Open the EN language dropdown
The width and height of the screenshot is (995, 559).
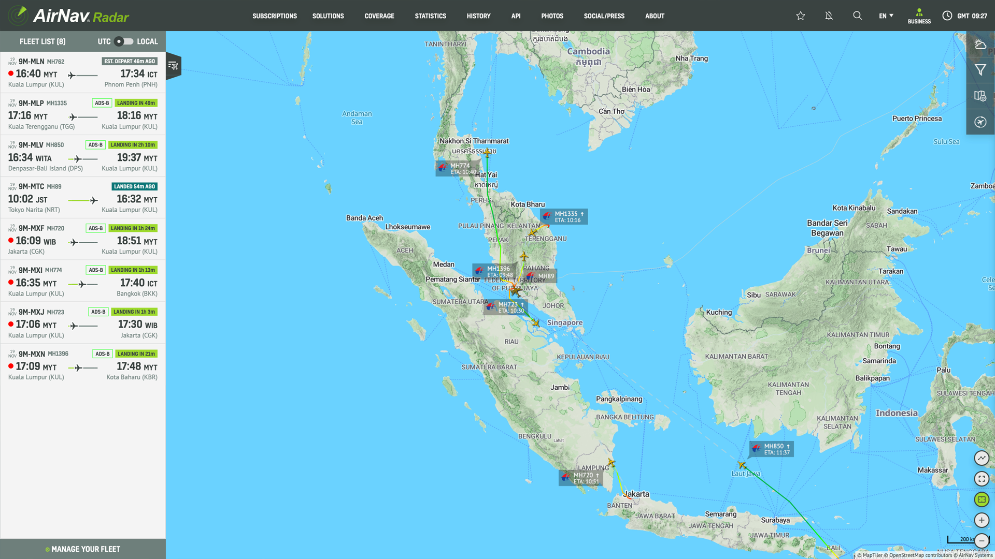tap(886, 16)
